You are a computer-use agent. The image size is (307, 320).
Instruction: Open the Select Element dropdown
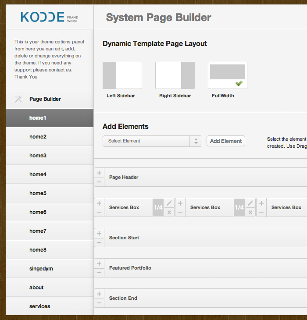pyautogui.click(x=152, y=141)
